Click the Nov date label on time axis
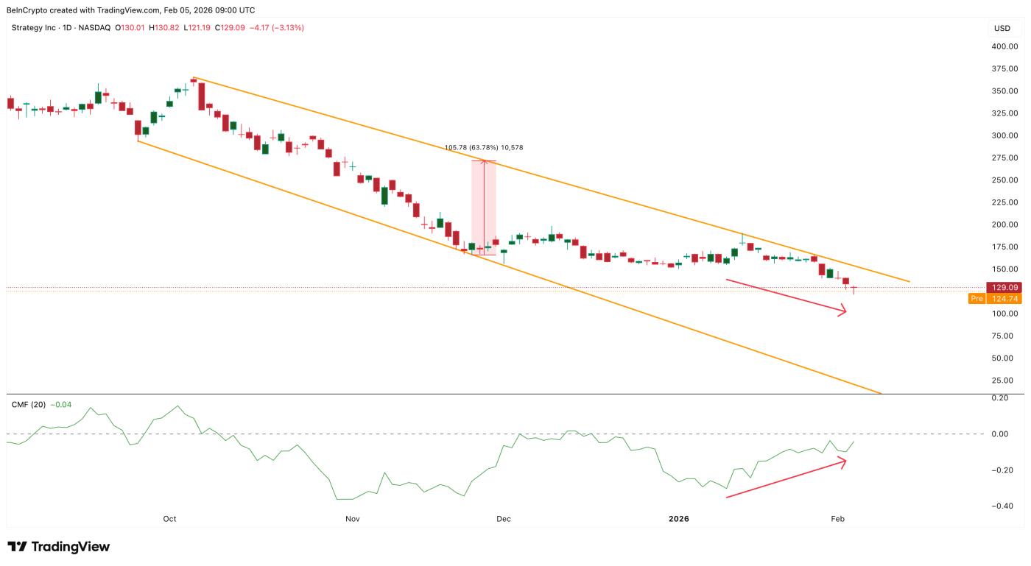Screen dimensions: 1031x566 click(352, 519)
